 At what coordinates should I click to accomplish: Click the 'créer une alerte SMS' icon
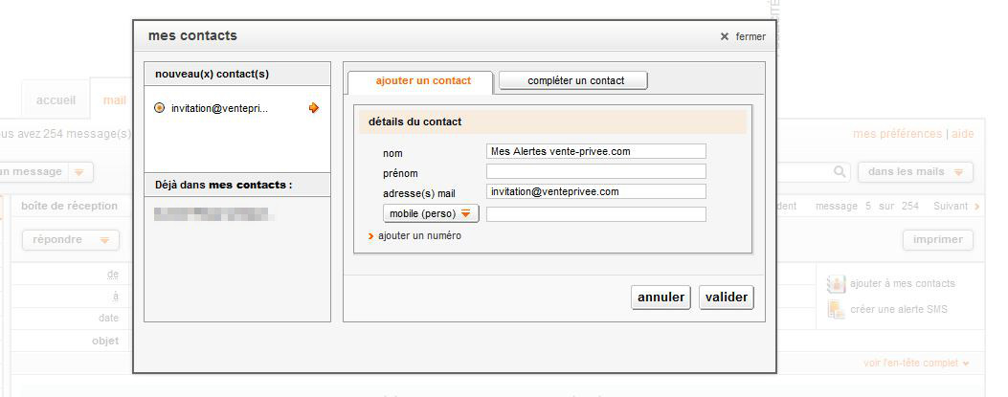(836, 308)
